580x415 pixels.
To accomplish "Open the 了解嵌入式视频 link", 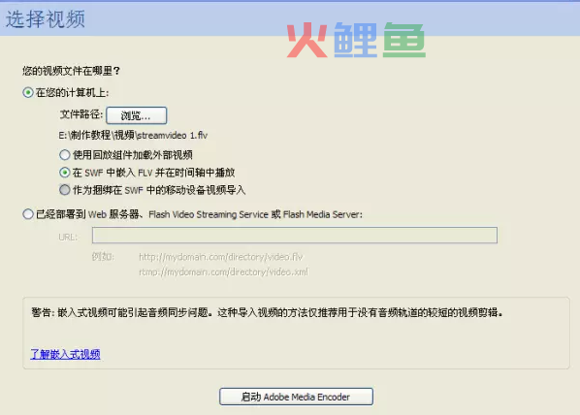I will 65,354.
